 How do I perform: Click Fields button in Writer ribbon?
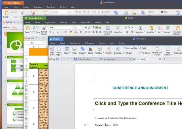pos(143,48)
